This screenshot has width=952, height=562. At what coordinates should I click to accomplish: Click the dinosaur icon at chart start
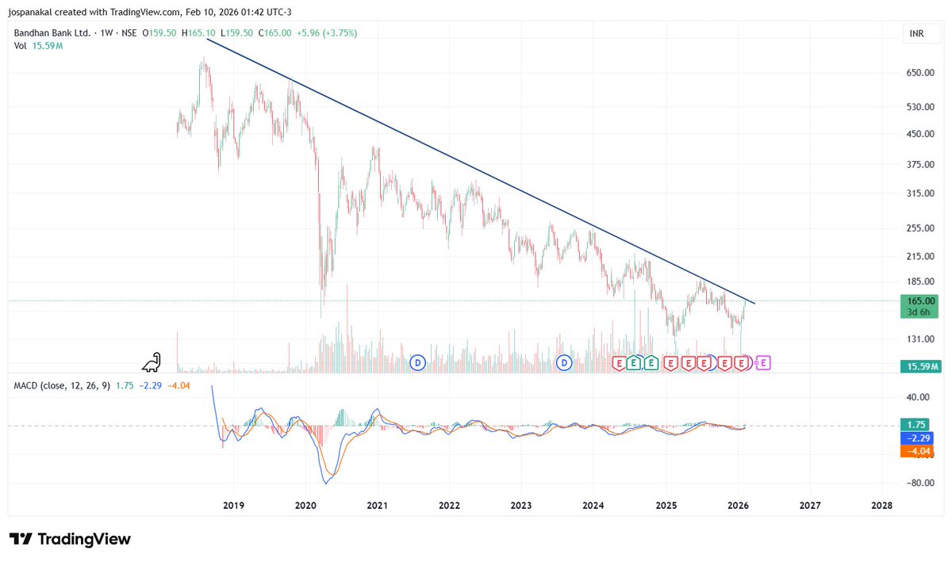152,361
